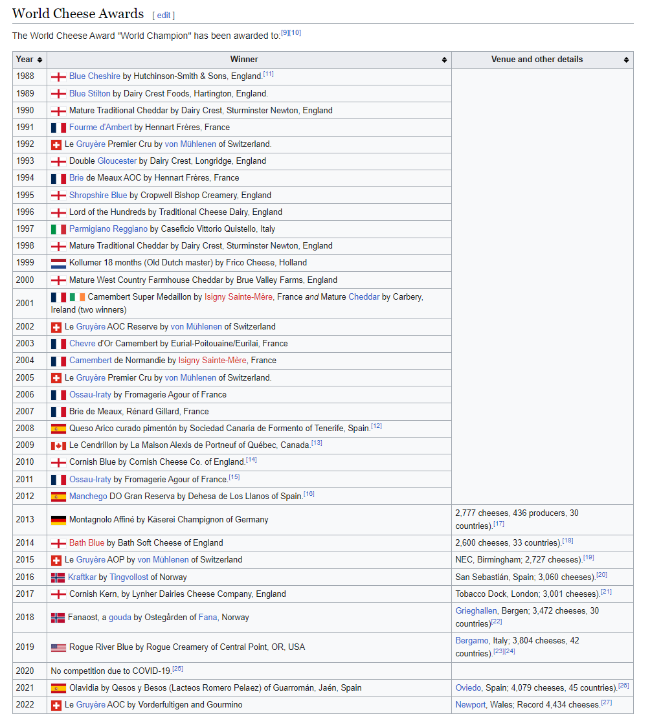650x725 pixels.
Task: Open the Newport venue link
Action: pyautogui.click(x=471, y=705)
